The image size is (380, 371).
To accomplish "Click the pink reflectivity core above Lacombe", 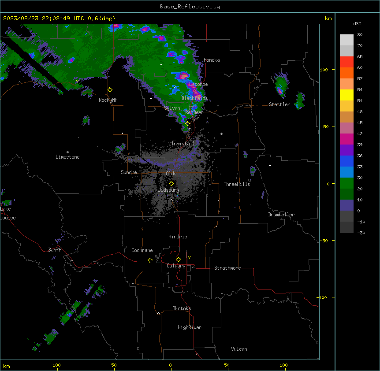I will pos(183,76).
